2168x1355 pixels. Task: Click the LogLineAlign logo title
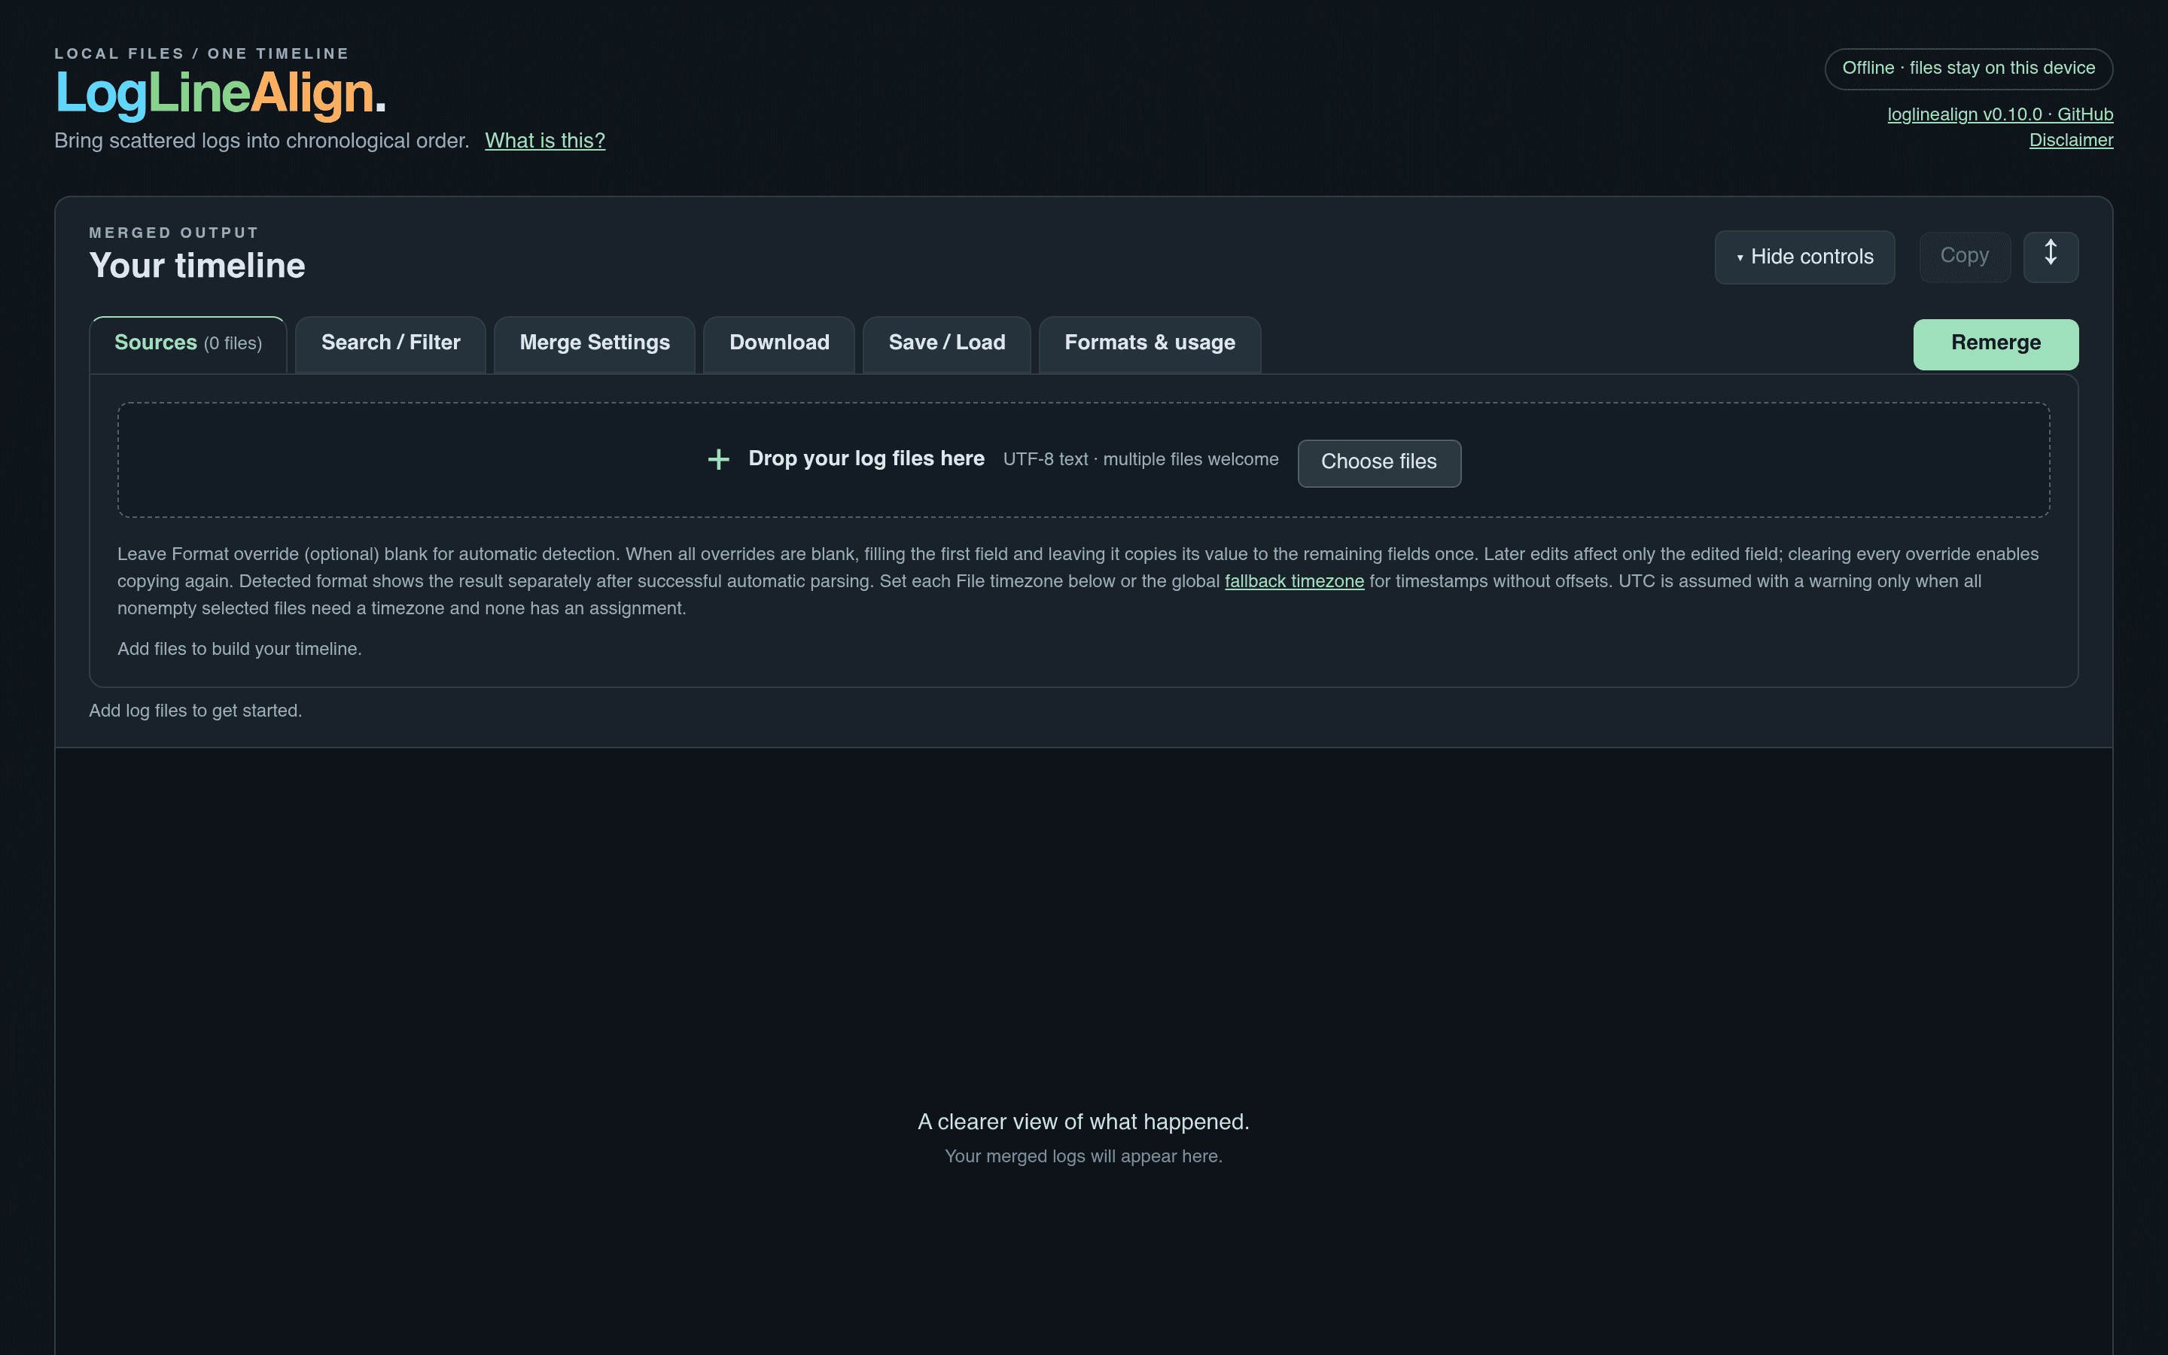click(221, 93)
